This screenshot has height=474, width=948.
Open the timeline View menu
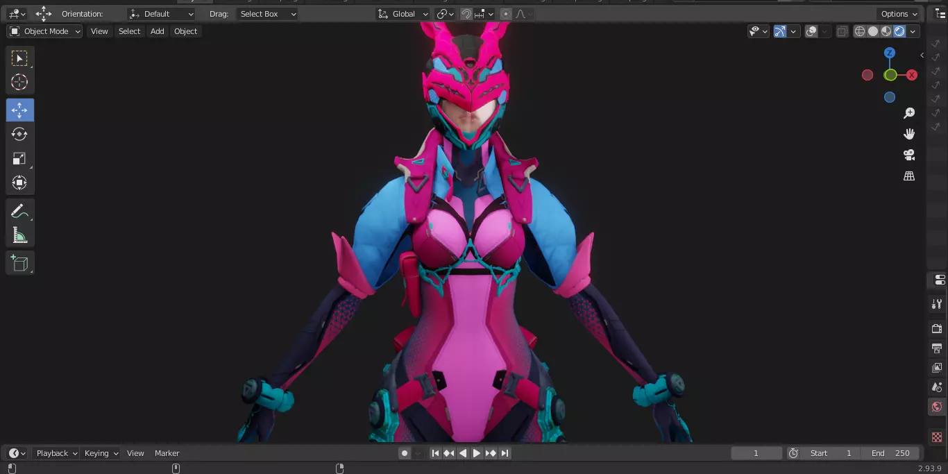point(135,453)
